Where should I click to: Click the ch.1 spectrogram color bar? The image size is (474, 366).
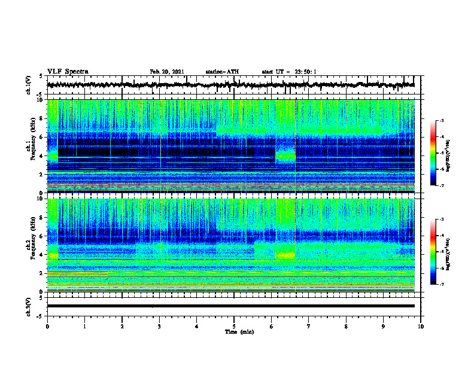(433, 153)
